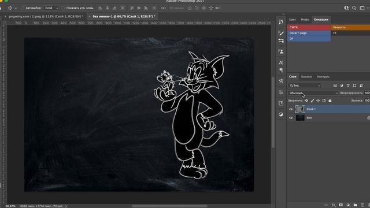Toggle adjustment layers filter icon
This screenshot has height=208, width=370.
[x=342, y=86]
